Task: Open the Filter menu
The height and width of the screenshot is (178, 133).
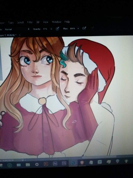Action: (x=30, y=22)
